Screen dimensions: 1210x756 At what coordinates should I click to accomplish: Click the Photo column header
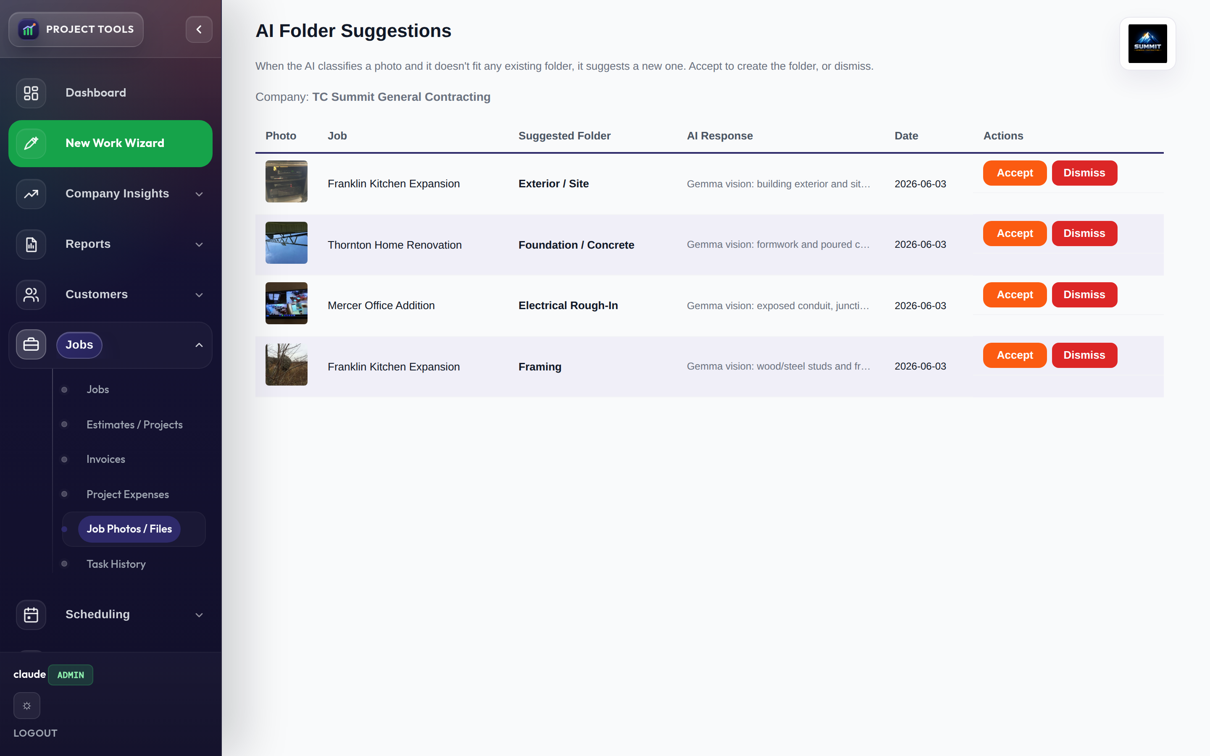tap(281, 136)
